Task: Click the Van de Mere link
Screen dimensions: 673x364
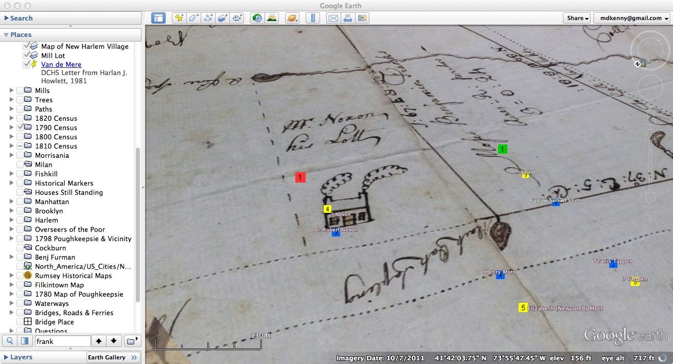Action: point(61,64)
